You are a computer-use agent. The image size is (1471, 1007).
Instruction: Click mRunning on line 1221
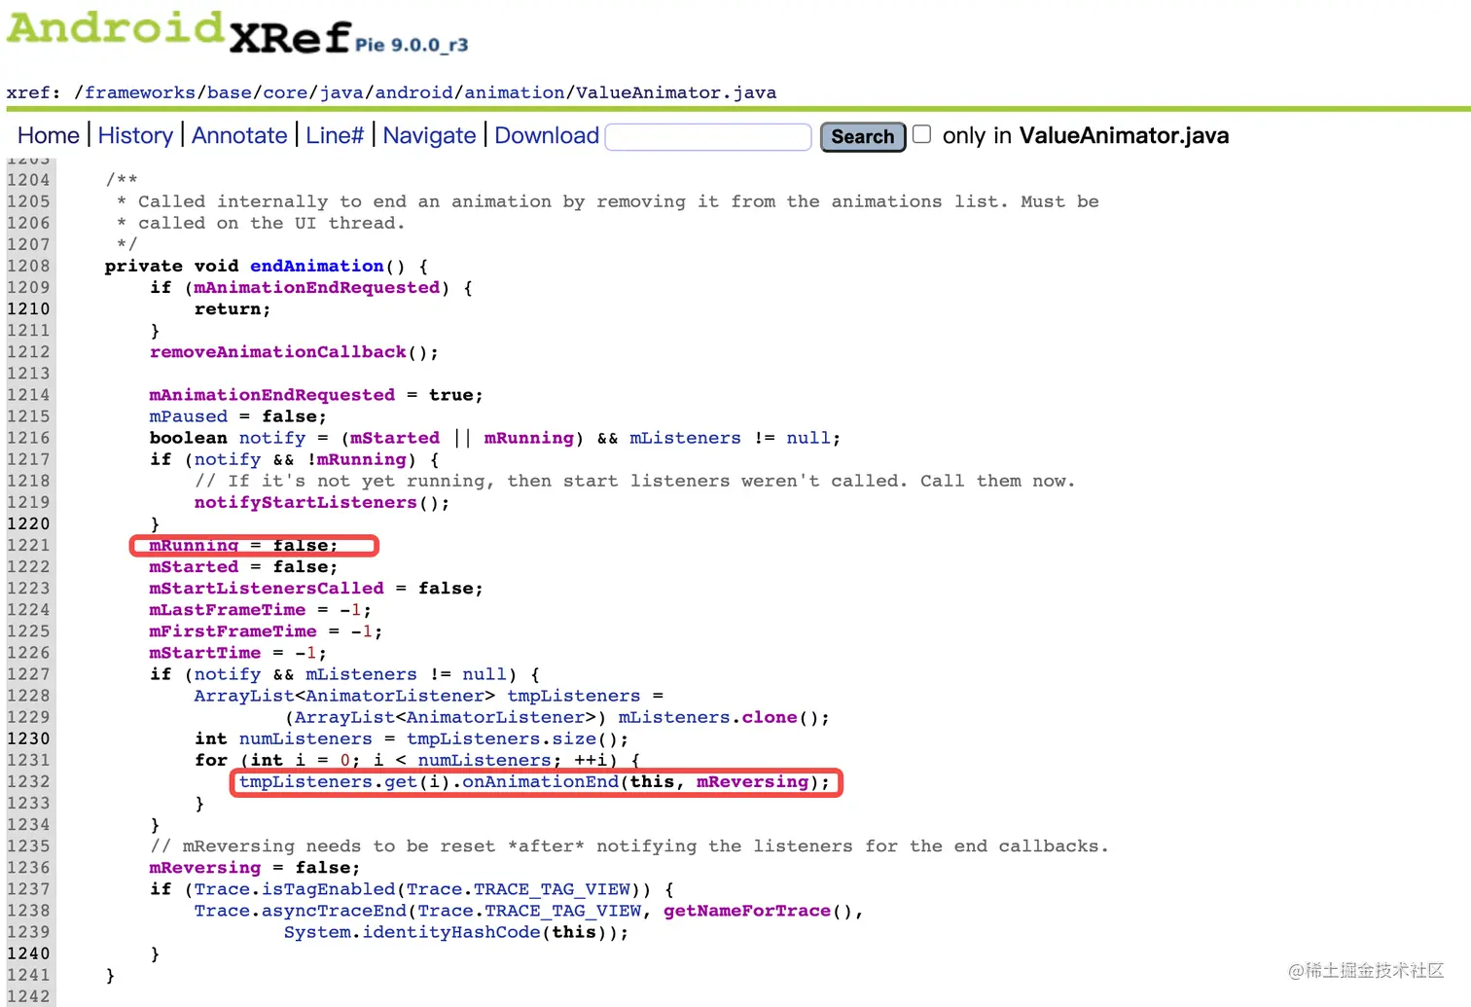(x=194, y=545)
